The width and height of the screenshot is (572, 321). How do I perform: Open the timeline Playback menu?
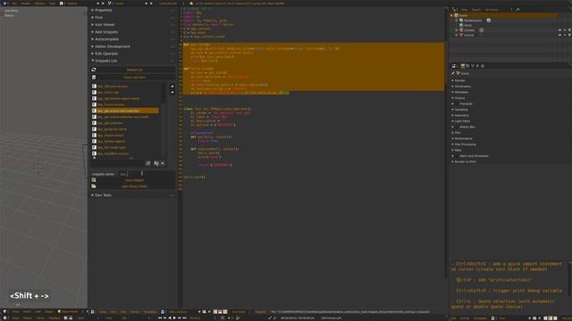[55, 318]
